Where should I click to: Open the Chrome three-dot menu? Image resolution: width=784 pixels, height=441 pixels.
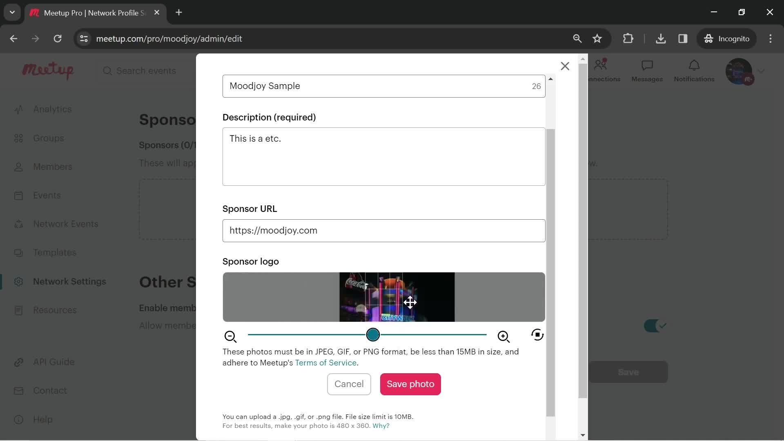click(771, 39)
